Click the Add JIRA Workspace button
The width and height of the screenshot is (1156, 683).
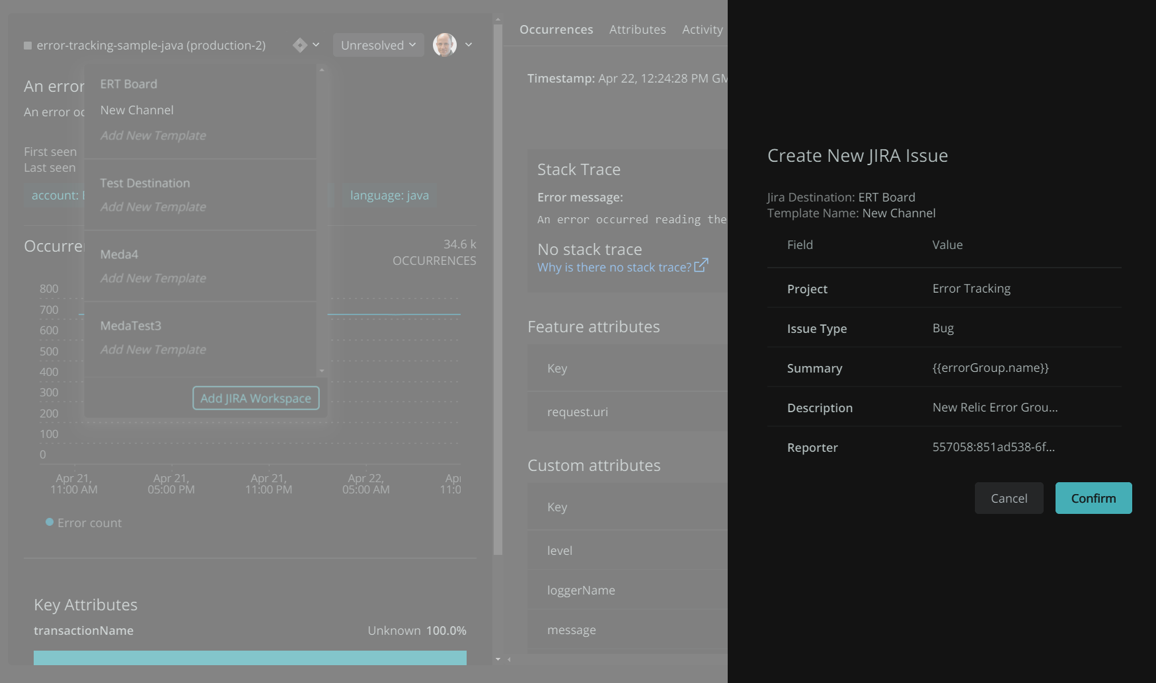[x=255, y=398]
